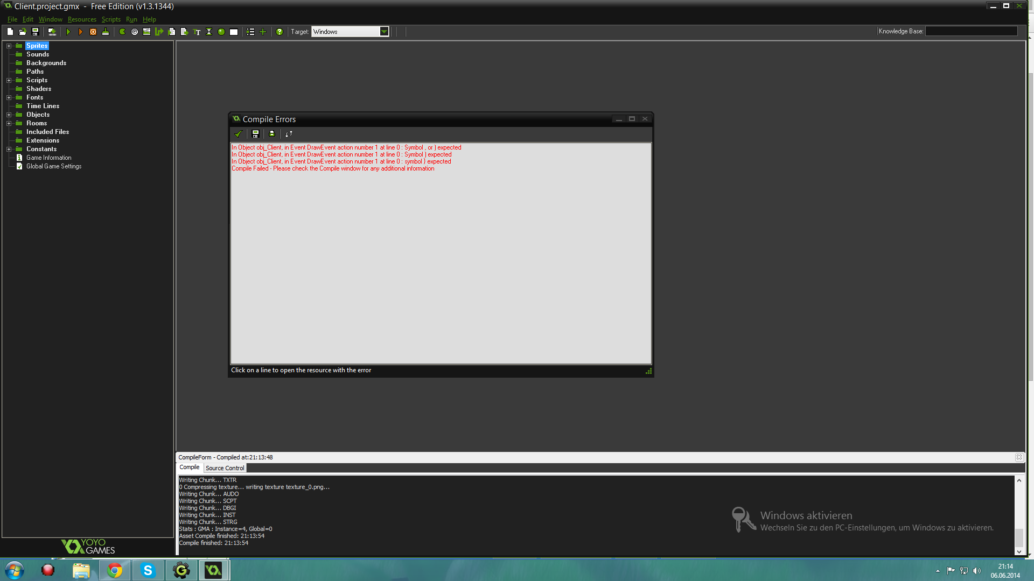This screenshot has width=1034, height=581.
Task: Open the Resources menu
Action: coord(82,19)
